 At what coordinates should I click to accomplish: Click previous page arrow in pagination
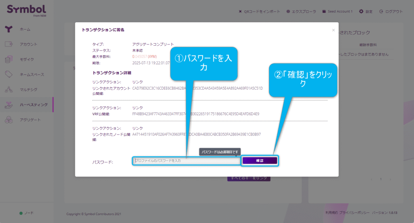(x=372, y=179)
